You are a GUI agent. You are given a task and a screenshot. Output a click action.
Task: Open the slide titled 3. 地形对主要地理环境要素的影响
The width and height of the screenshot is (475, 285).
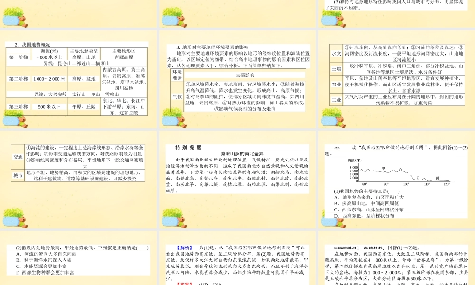point(237,79)
